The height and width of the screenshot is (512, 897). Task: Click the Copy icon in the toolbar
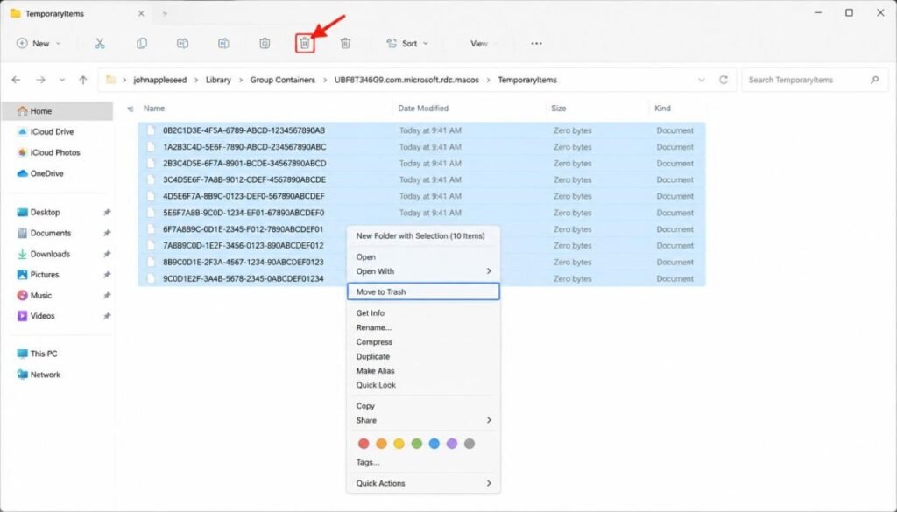coord(141,44)
